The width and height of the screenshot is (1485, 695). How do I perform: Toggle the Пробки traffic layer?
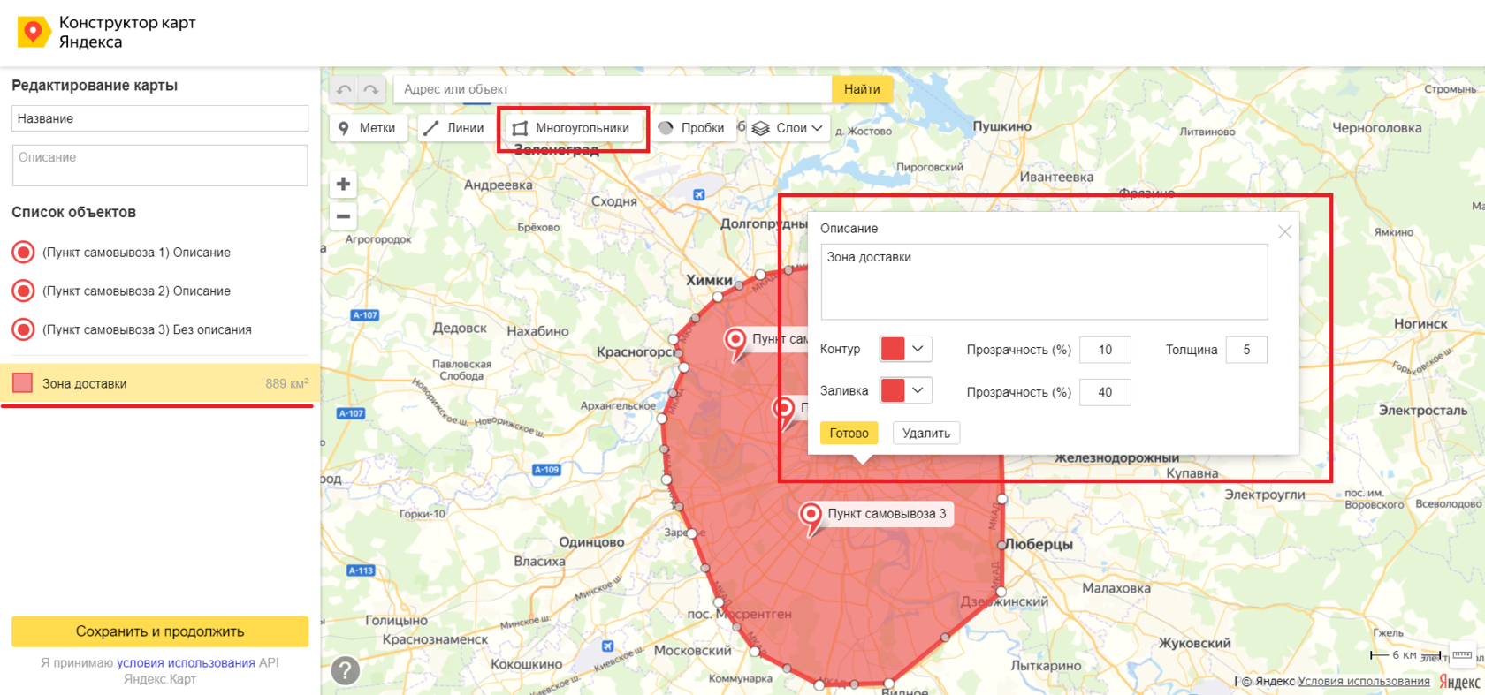coord(692,128)
